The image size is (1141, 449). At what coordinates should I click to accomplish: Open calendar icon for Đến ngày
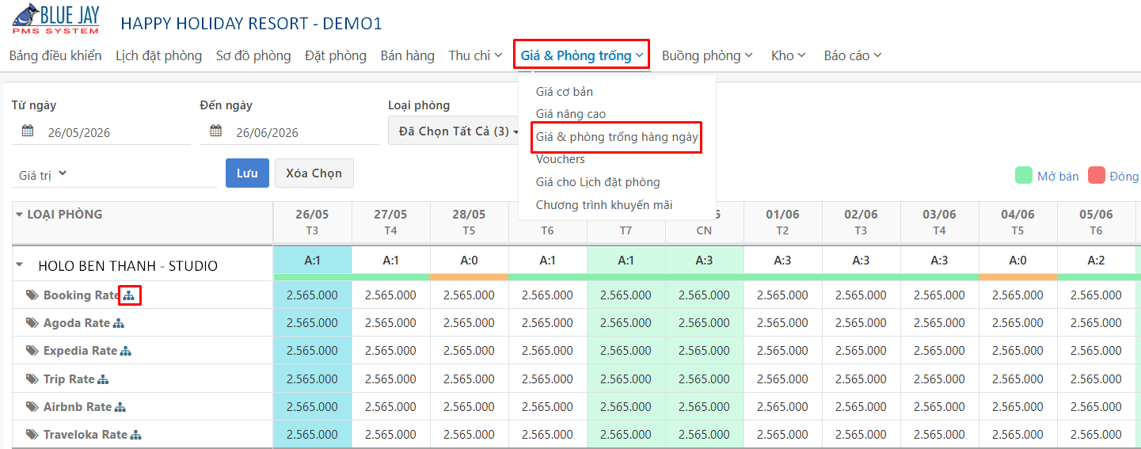pyautogui.click(x=216, y=131)
